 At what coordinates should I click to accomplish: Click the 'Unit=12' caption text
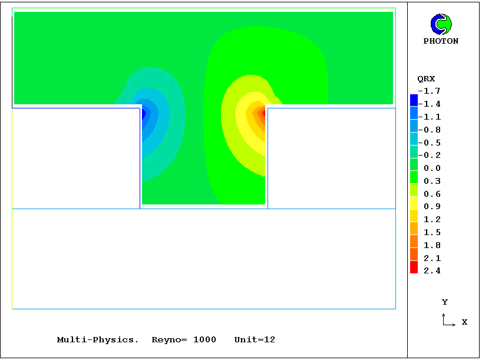tap(255, 340)
